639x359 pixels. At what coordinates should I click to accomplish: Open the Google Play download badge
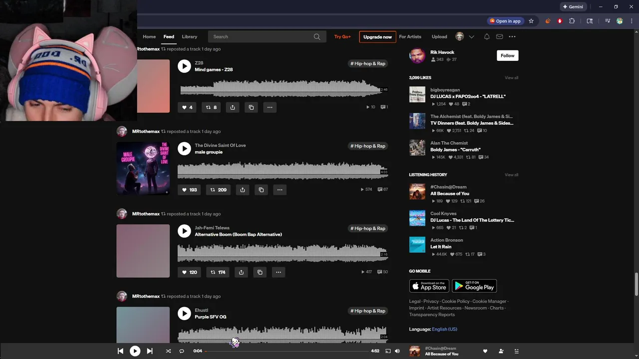coord(474,286)
